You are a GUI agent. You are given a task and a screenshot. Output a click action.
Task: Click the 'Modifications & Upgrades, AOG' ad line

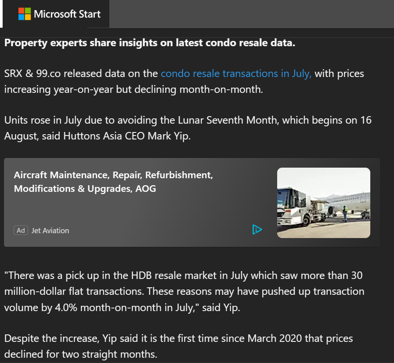click(x=85, y=189)
